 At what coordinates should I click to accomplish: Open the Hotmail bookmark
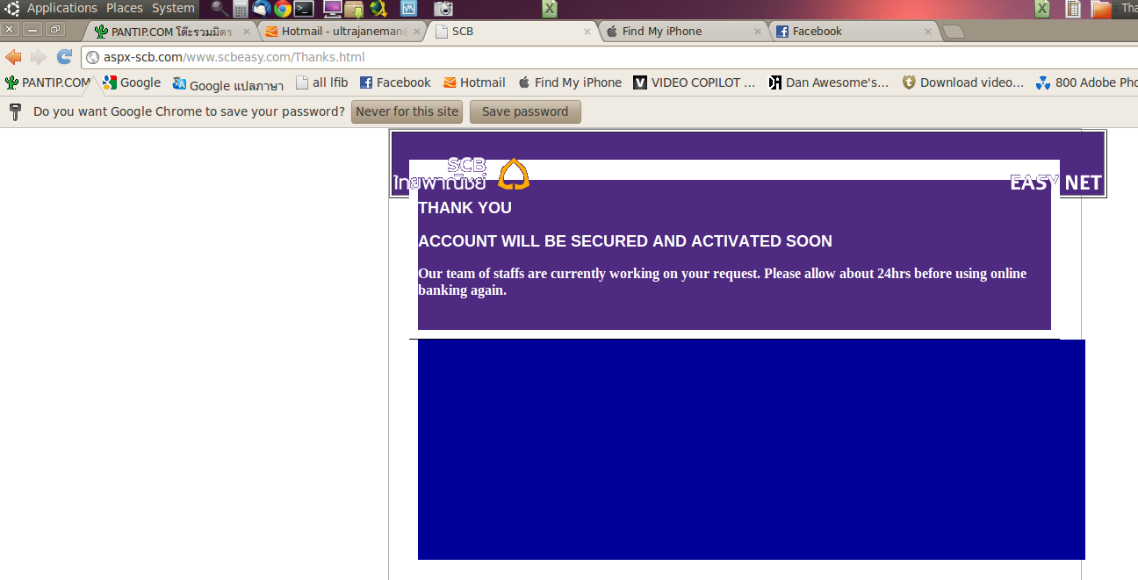pyautogui.click(x=474, y=82)
